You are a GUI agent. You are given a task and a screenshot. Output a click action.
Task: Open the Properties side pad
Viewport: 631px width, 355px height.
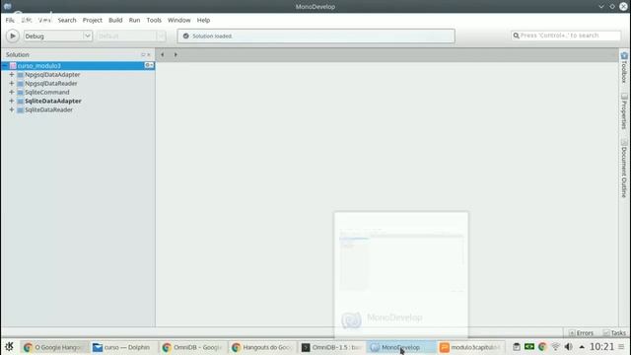point(624,111)
